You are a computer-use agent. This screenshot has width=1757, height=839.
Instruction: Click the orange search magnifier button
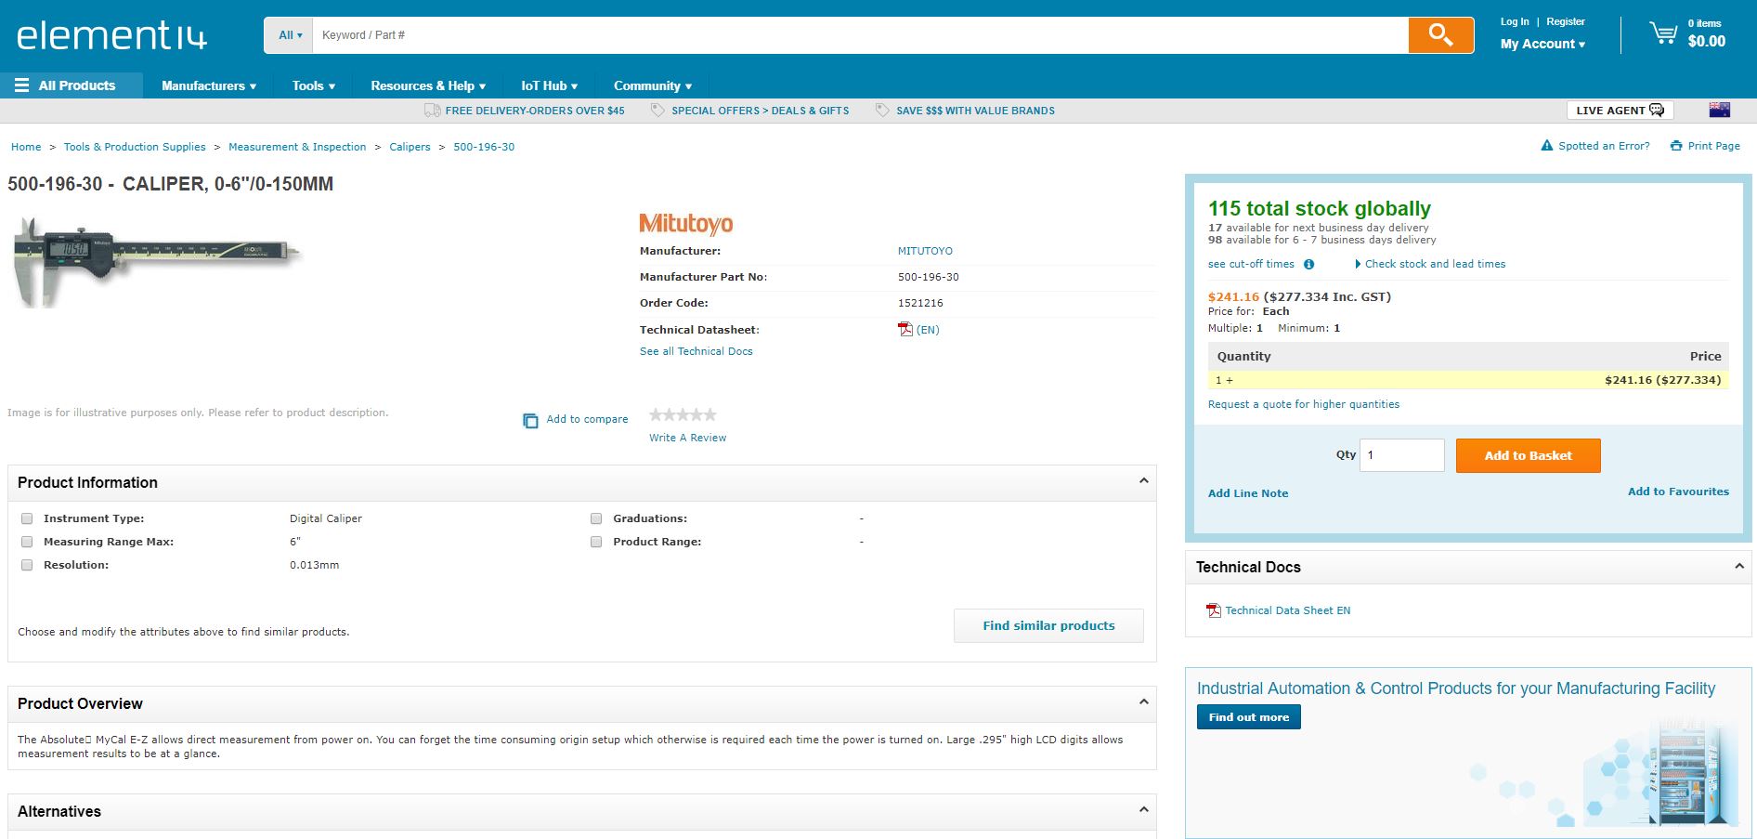1440,35
